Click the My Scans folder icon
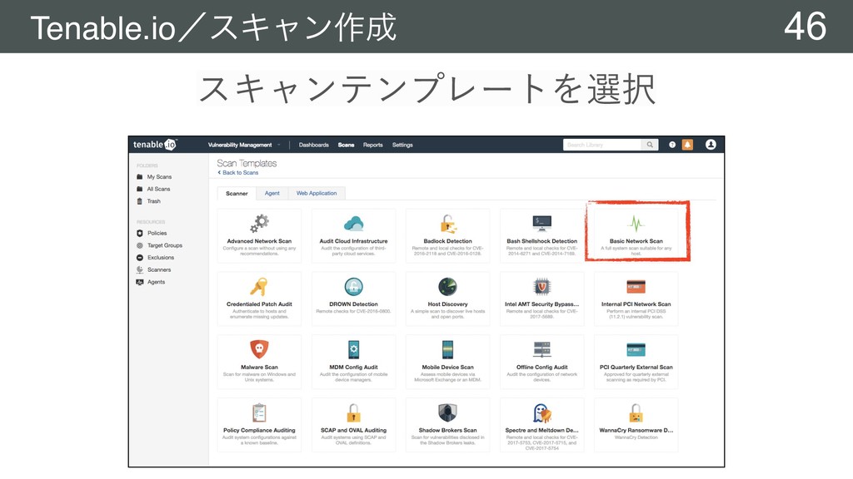 [x=140, y=177]
